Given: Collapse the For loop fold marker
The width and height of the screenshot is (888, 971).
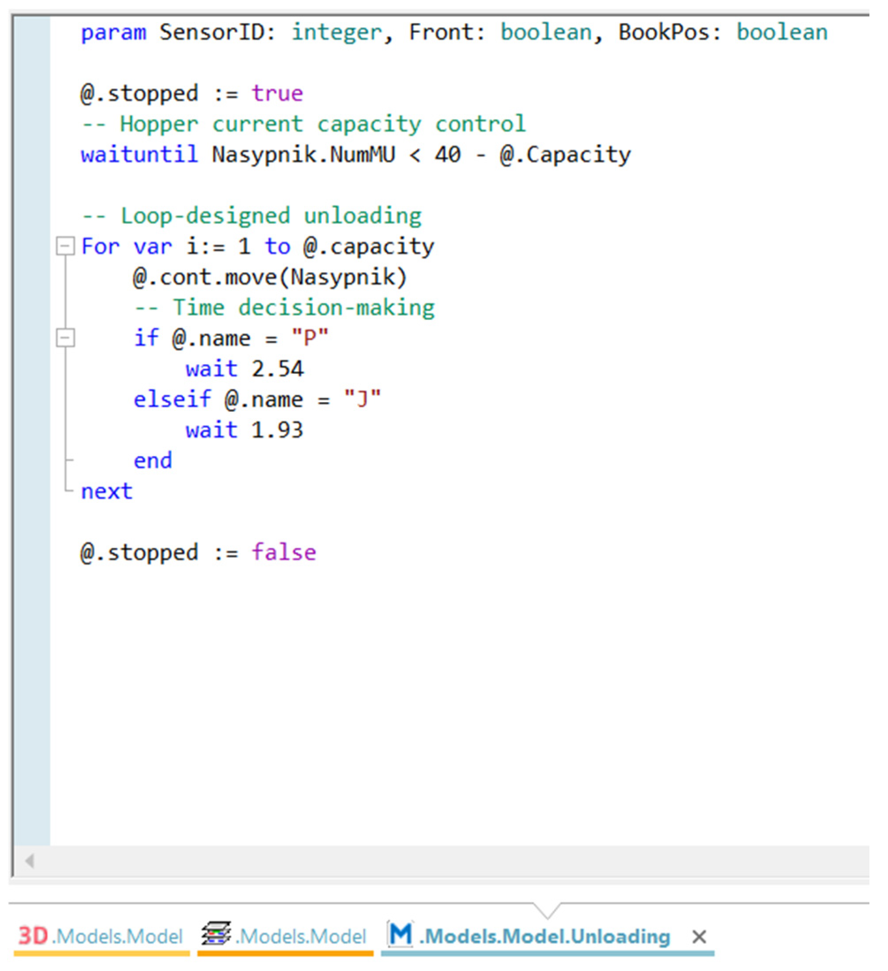Looking at the screenshot, I should click(x=65, y=246).
